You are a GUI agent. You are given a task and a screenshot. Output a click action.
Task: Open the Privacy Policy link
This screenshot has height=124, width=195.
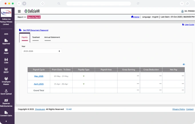(x=179, y=109)
